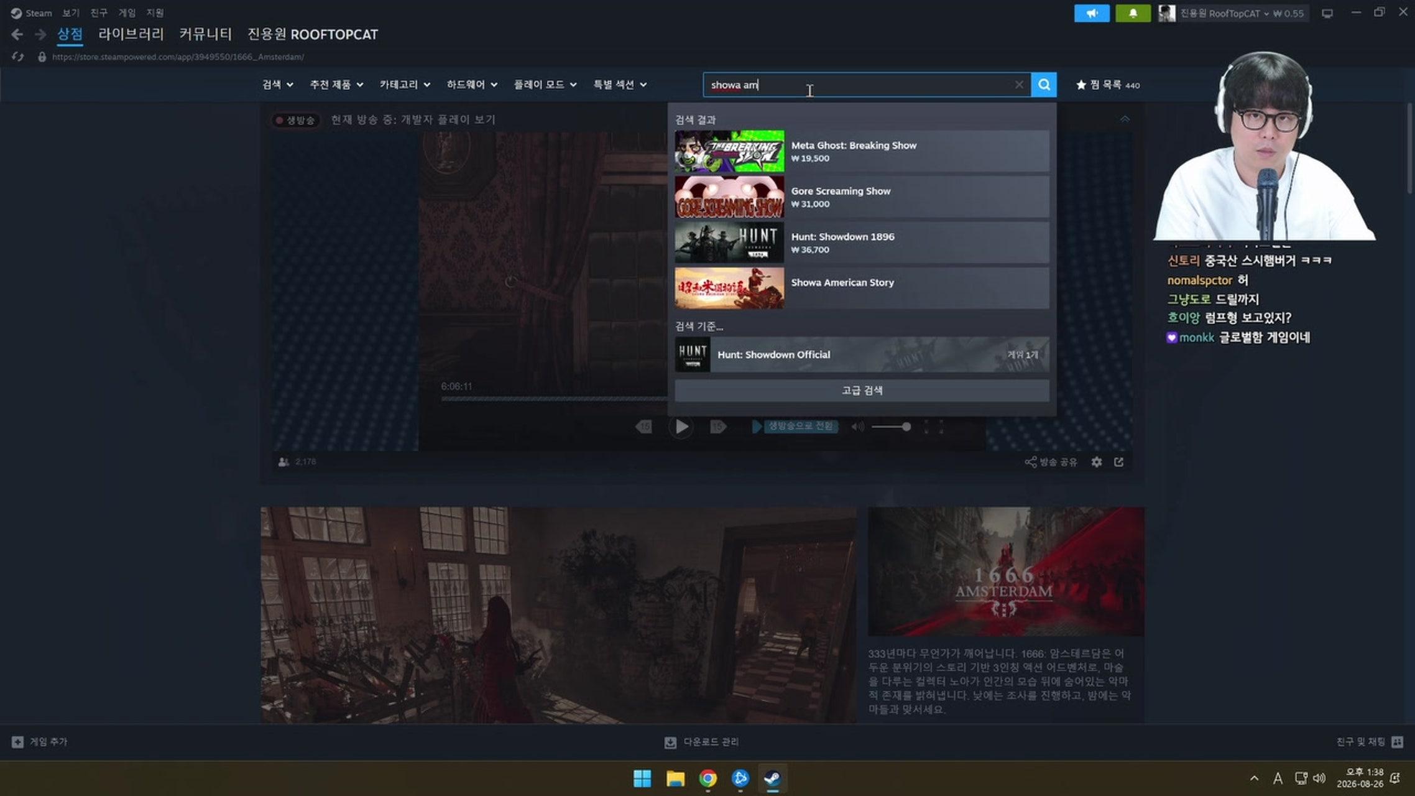Image resolution: width=1415 pixels, height=796 pixels.
Task: Select Meta Ghost: Breaking Show result
Action: tap(862, 151)
